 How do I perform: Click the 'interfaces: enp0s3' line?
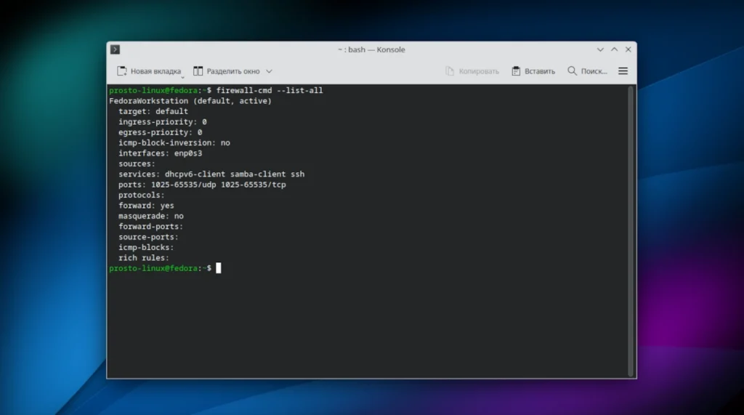(161, 153)
